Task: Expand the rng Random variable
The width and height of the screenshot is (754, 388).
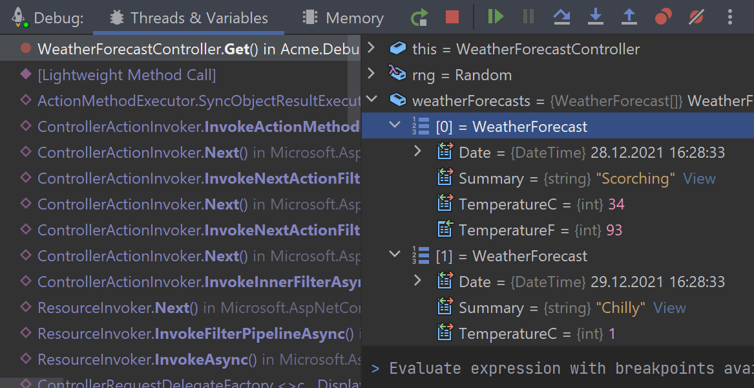Action: point(371,74)
